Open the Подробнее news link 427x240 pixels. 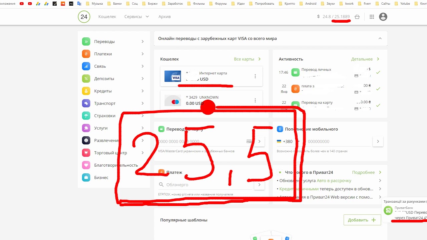(x=367, y=172)
